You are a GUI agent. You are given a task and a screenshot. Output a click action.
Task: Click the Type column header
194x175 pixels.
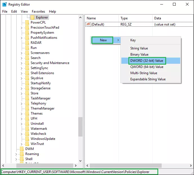click(136, 18)
